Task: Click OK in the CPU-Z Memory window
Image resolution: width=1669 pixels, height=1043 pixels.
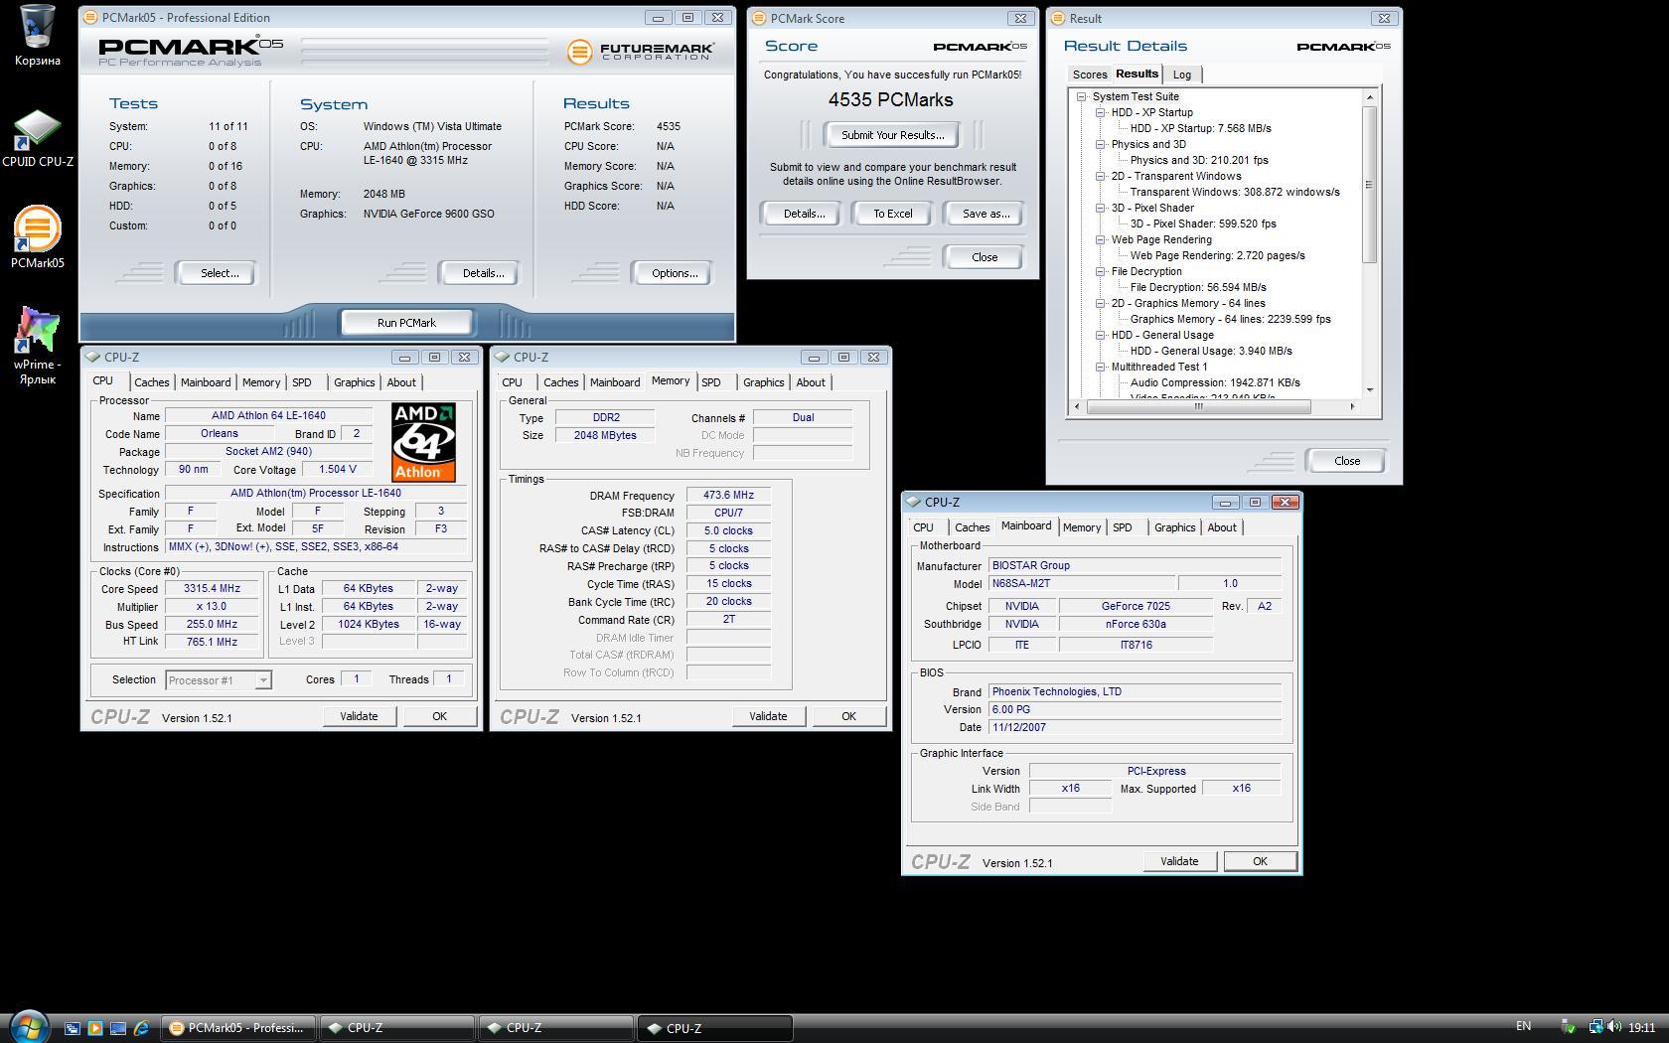Action: click(x=848, y=716)
